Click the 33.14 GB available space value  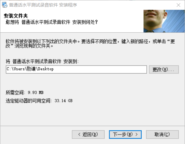[x=64, y=101]
